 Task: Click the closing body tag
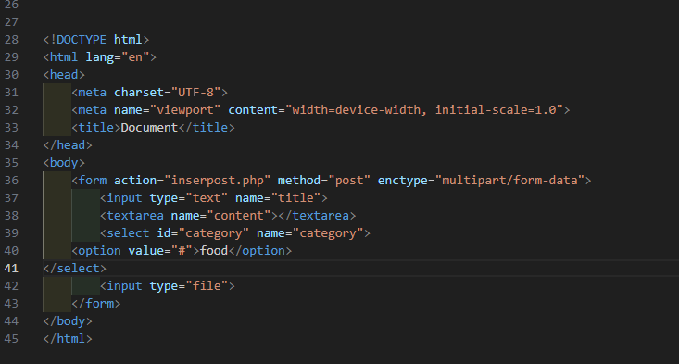click(68, 321)
